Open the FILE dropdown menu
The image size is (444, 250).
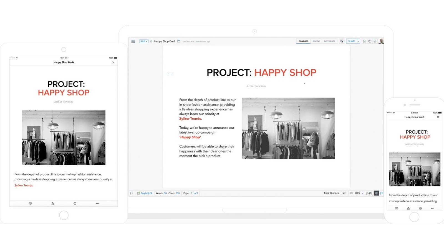pyautogui.click(x=144, y=41)
